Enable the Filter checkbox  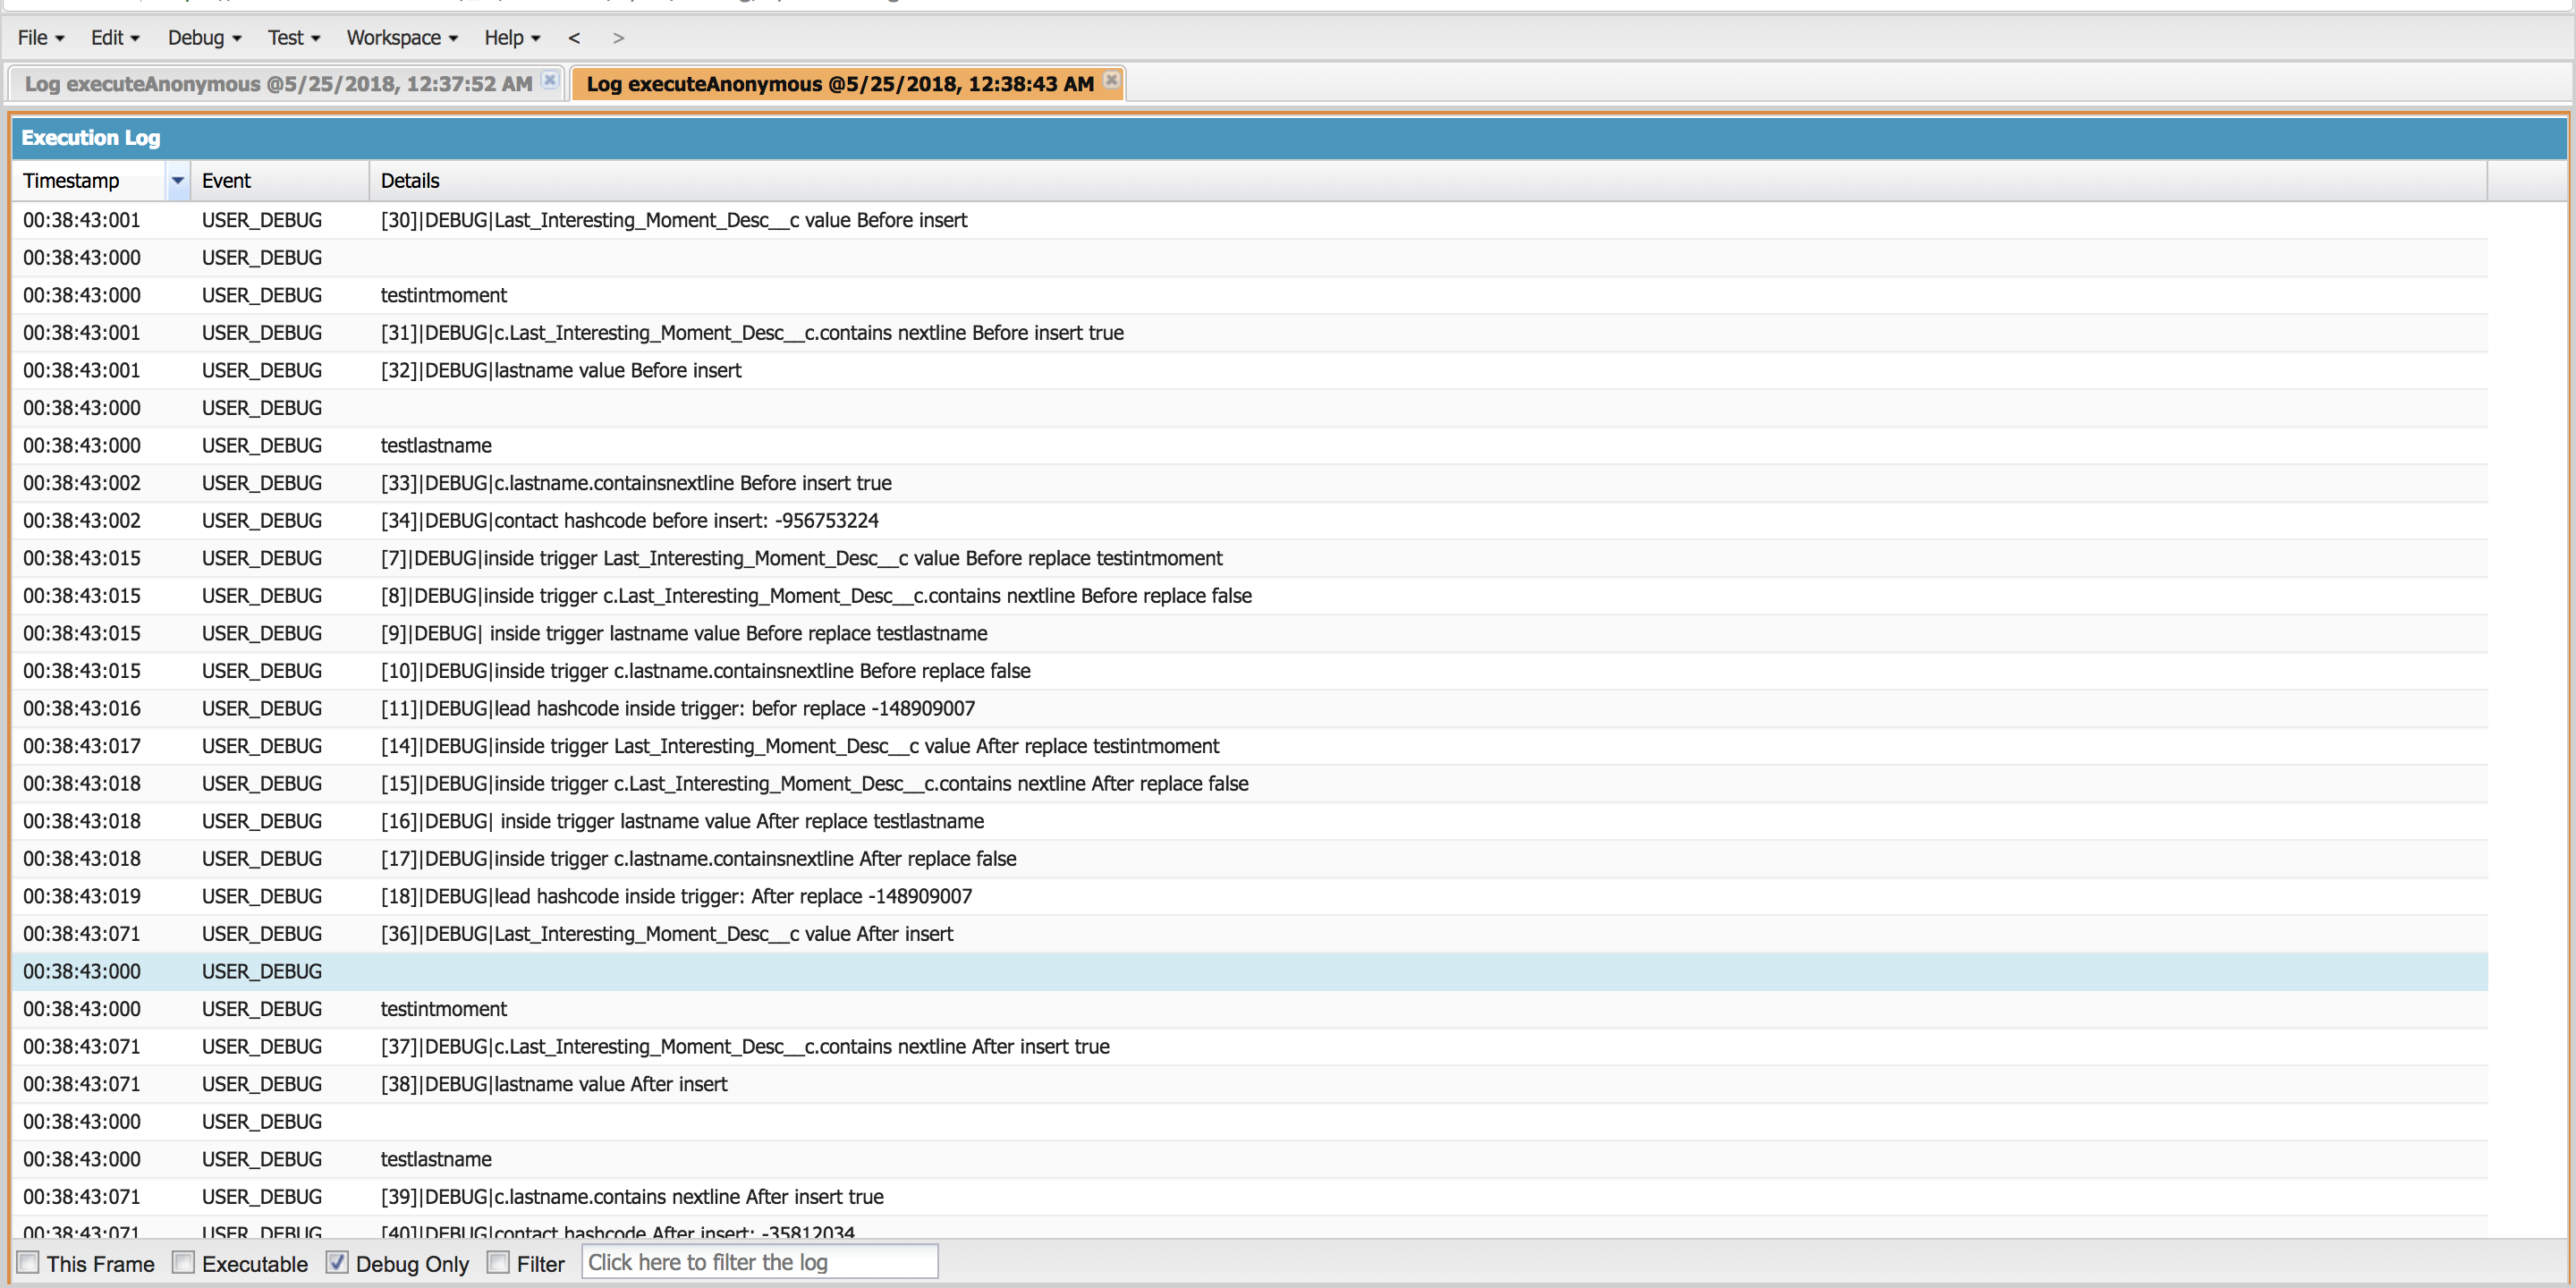click(498, 1262)
